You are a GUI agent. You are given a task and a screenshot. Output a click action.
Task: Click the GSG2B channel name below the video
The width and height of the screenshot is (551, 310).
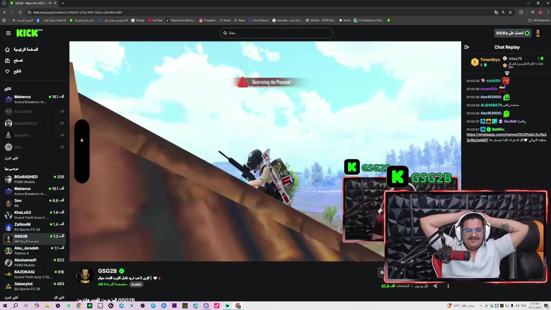coord(107,271)
